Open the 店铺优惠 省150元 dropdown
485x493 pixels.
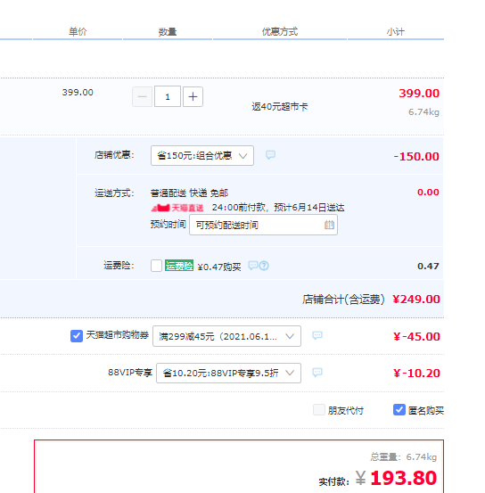pos(202,156)
